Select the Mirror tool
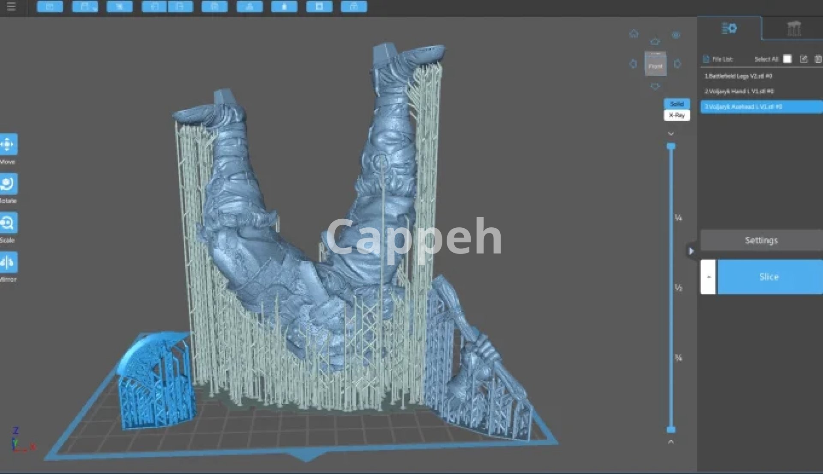This screenshot has width=823, height=474. coord(8,262)
